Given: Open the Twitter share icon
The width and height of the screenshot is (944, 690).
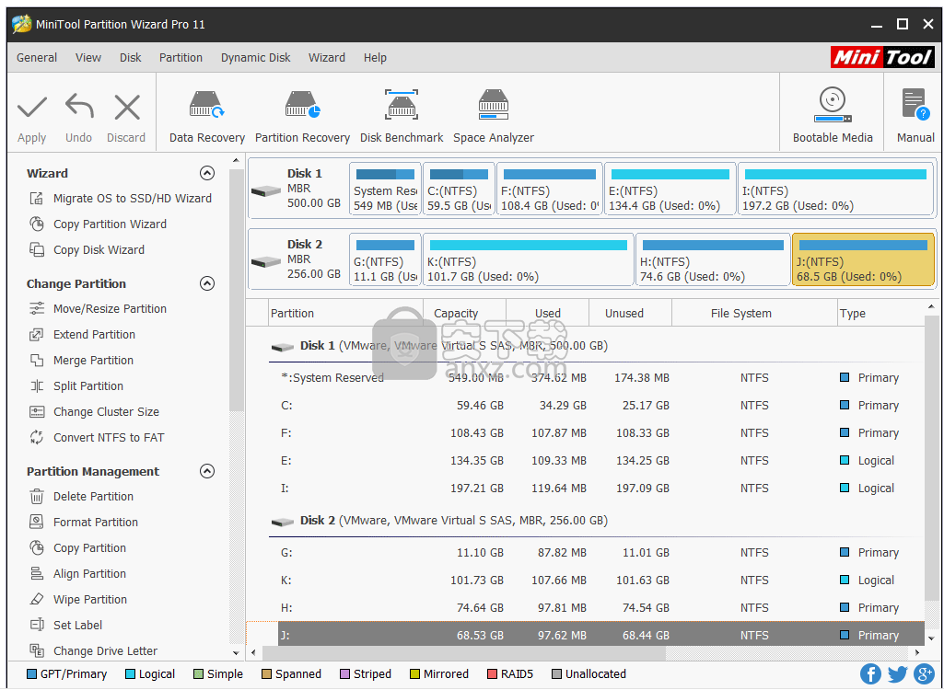Looking at the screenshot, I should [x=897, y=674].
